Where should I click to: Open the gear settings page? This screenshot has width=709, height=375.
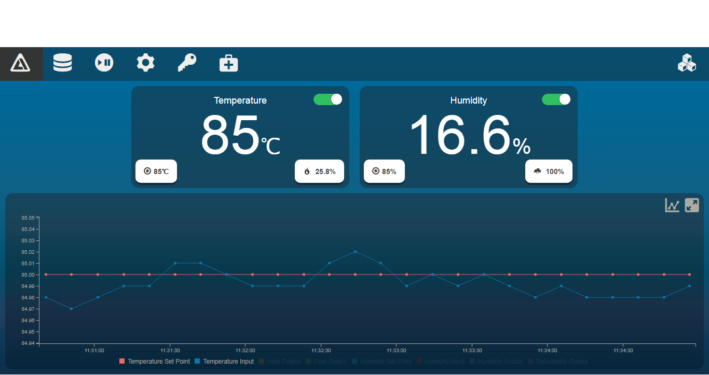pyautogui.click(x=146, y=63)
